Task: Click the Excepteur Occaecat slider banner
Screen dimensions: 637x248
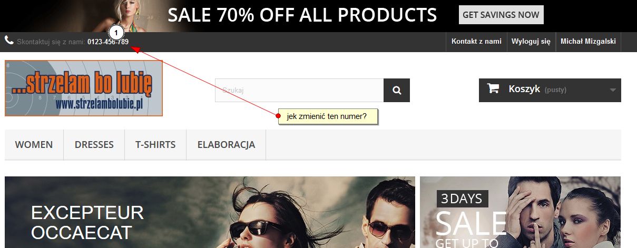Action: (210, 212)
